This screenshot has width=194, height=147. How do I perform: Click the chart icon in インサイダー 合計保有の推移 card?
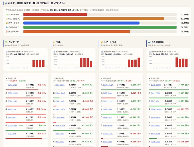pyautogui.click(x=7, y=52)
